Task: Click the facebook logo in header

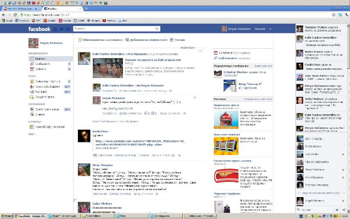Action: (x=39, y=29)
